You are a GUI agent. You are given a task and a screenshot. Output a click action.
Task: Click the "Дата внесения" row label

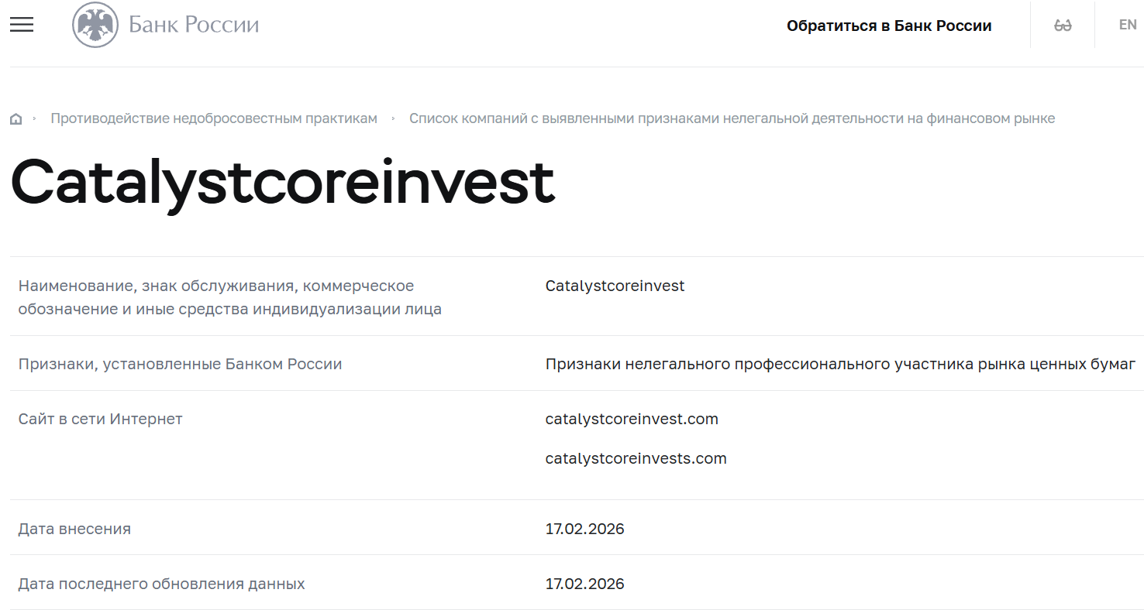click(x=74, y=529)
